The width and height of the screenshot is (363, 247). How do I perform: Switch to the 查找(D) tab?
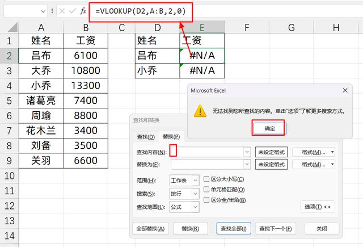click(x=146, y=137)
